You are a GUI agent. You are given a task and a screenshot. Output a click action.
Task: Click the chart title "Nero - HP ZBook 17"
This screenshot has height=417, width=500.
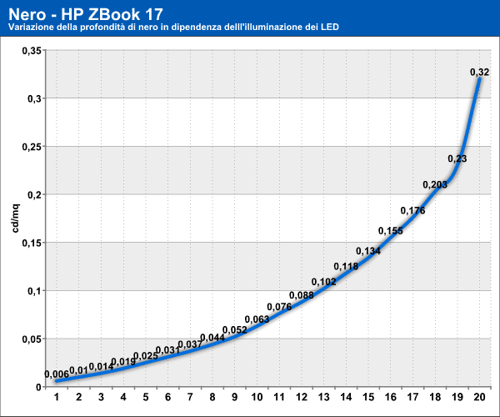coord(86,14)
